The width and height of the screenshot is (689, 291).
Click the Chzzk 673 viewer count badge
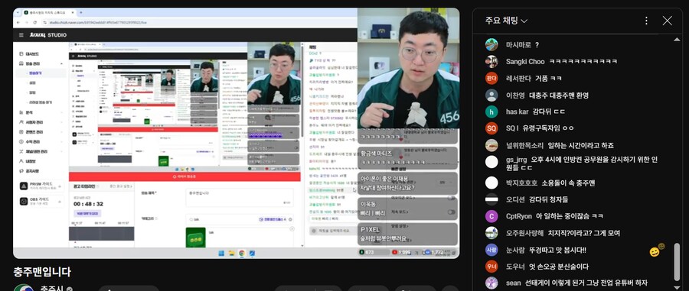pos(374,253)
